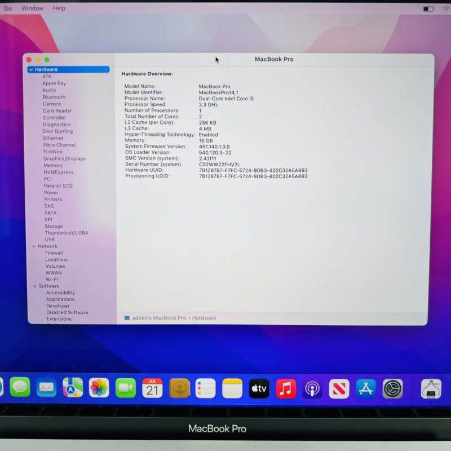451x451 pixels.
Task: Select Locations under Network
Action: (56, 259)
